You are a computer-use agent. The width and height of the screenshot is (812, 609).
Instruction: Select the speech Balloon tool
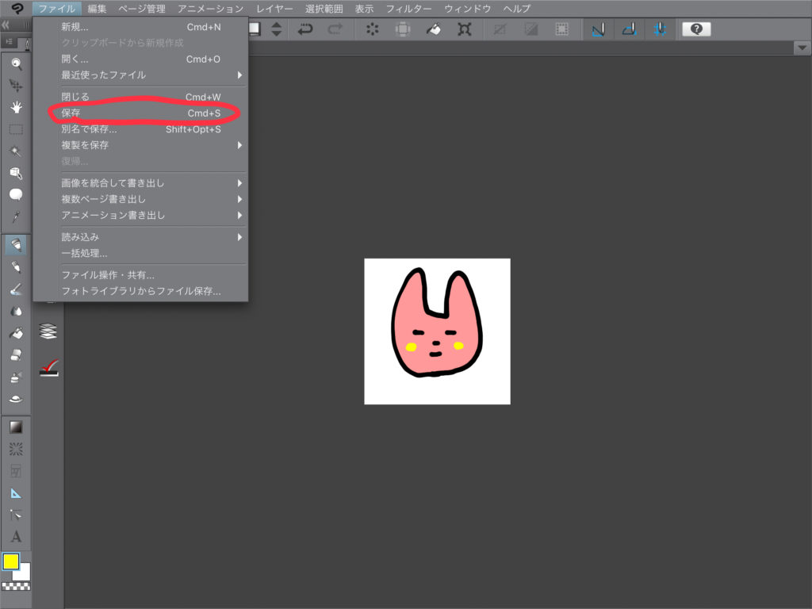(16, 194)
